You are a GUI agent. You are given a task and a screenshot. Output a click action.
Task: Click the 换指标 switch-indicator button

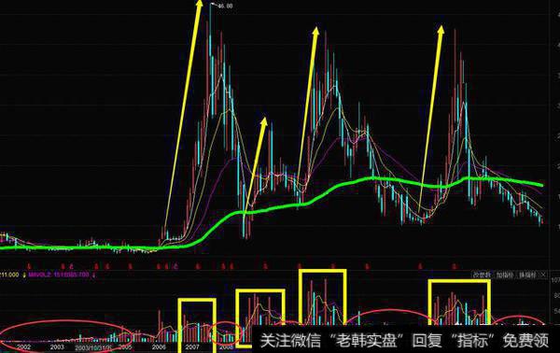(x=527, y=275)
